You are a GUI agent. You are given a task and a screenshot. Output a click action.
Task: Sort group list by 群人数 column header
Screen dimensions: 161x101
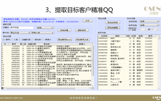tap(23, 44)
